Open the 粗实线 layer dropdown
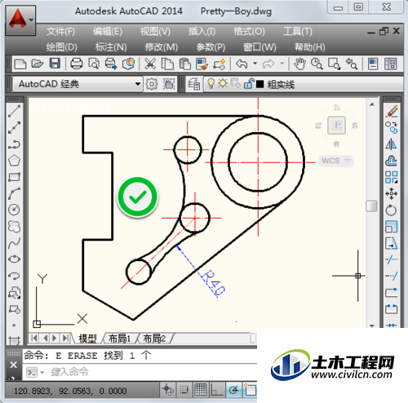Screen dimensions: 408x403 [303, 84]
